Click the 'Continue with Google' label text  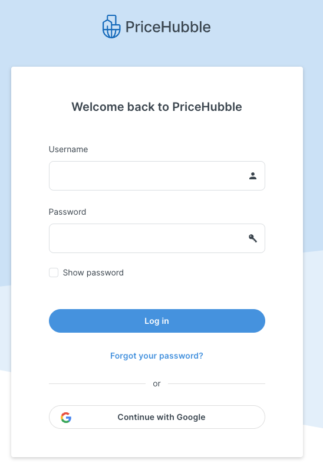pyautogui.click(x=161, y=417)
